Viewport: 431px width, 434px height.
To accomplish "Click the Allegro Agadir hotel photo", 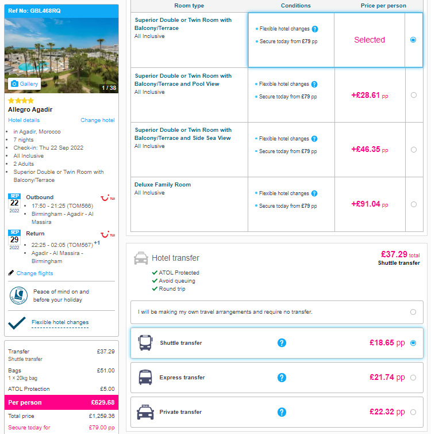I will coord(61,55).
